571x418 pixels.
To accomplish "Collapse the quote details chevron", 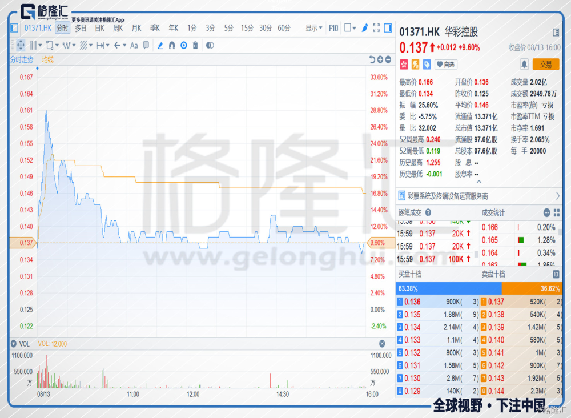I will (479, 182).
